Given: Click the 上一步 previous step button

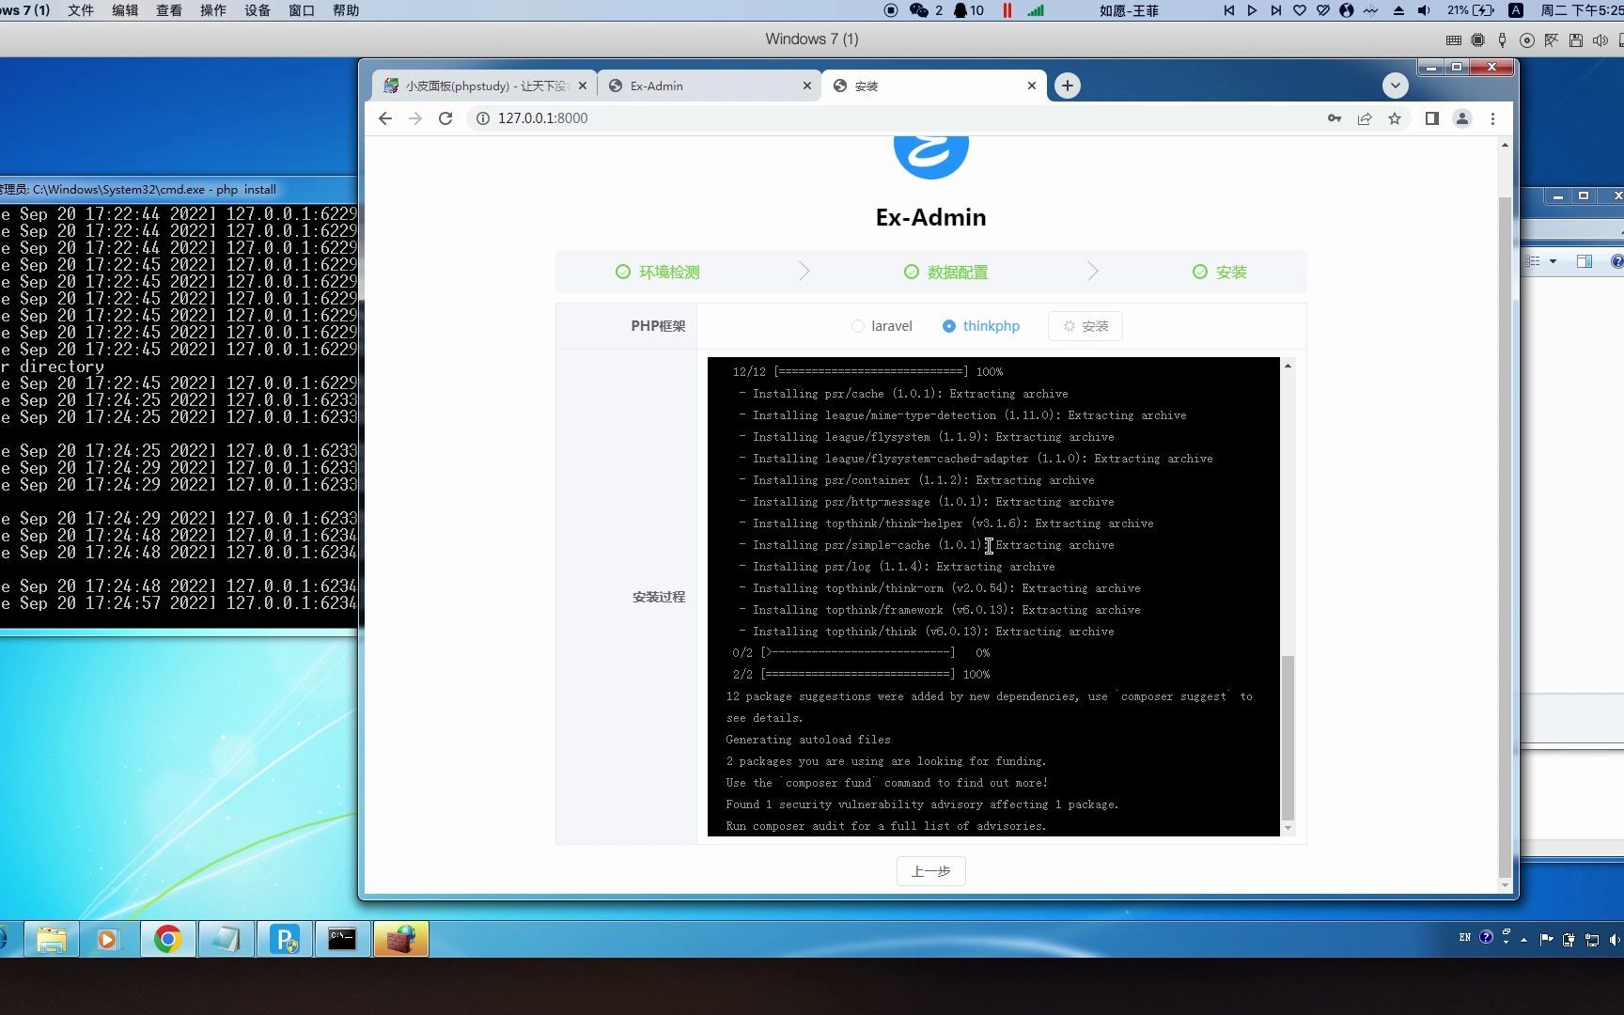Looking at the screenshot, I should click(930, 871).
